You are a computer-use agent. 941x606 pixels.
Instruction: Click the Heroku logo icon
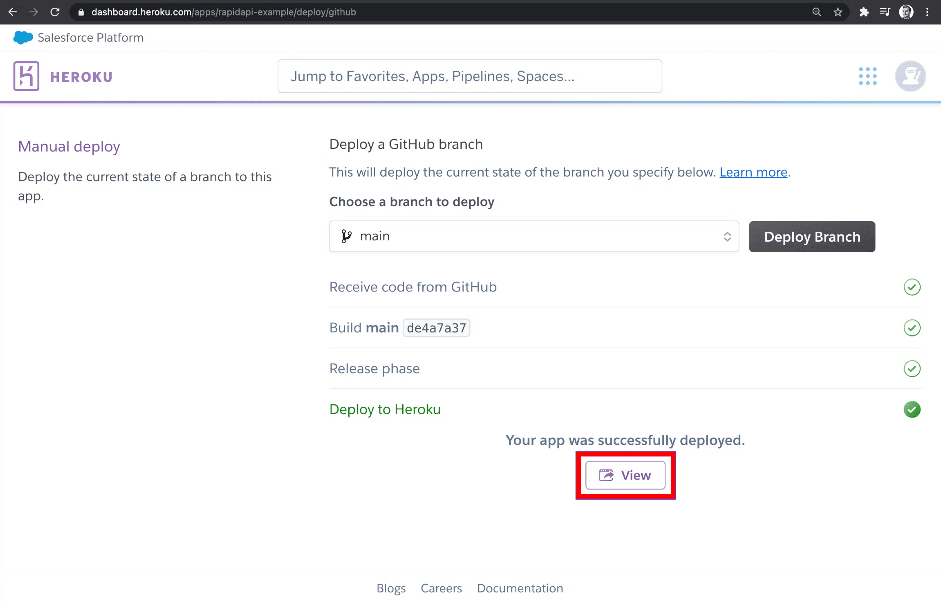pyautogui.click(x=26, y=76)
